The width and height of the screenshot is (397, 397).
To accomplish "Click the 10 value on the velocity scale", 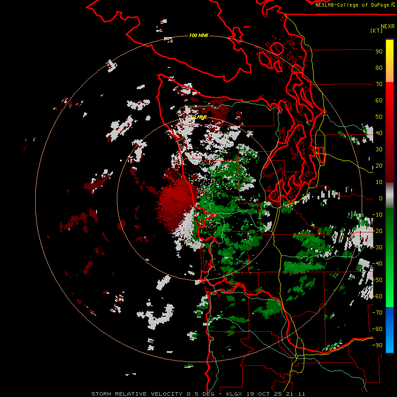I will 379,182.
